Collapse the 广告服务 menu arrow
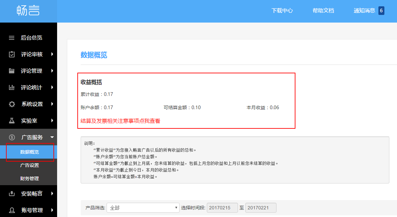This screenshot has width=397, height=217. (52, 137)
